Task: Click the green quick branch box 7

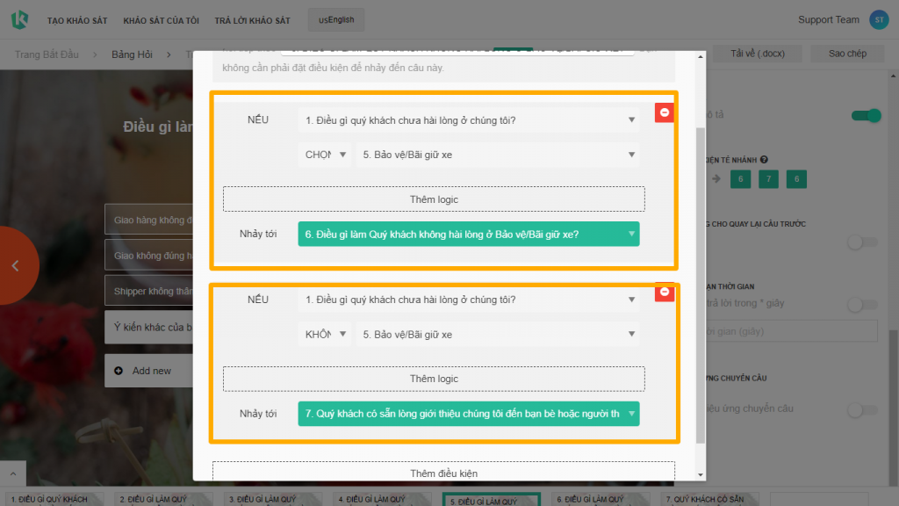Action: pos(768,179)
